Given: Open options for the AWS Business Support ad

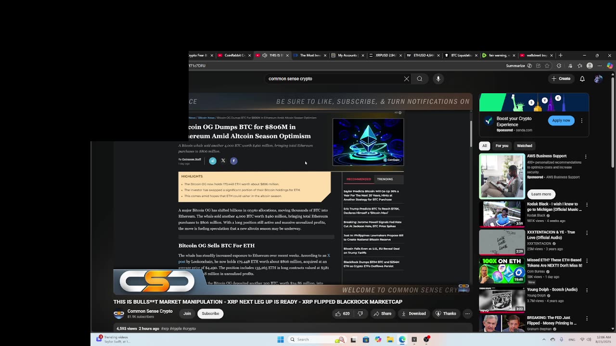Looking at the screenshot, I should point(586,157).
